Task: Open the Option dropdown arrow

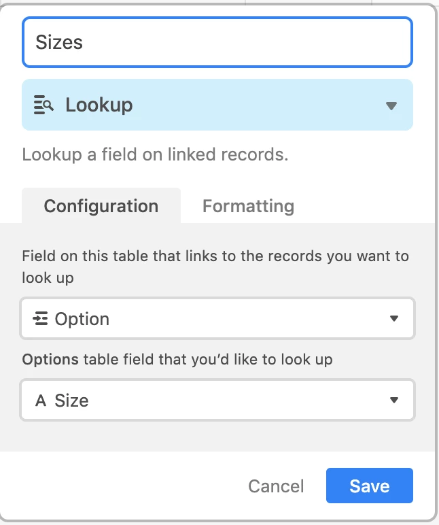Action: [x=393, y=319]
